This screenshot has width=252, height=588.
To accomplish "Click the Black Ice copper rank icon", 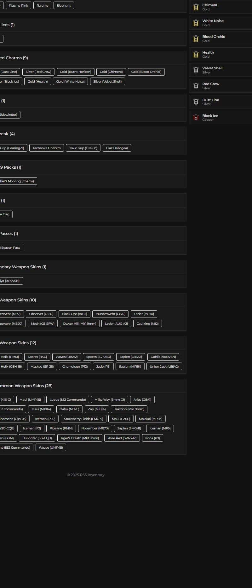I will pyautogui.click(x=196, y=117).
